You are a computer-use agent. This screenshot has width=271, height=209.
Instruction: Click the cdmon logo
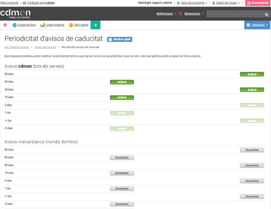click(x=15, y=14)
